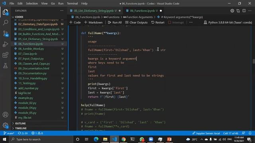Click the compare changes icon in editor title

(x=238, y=11)
